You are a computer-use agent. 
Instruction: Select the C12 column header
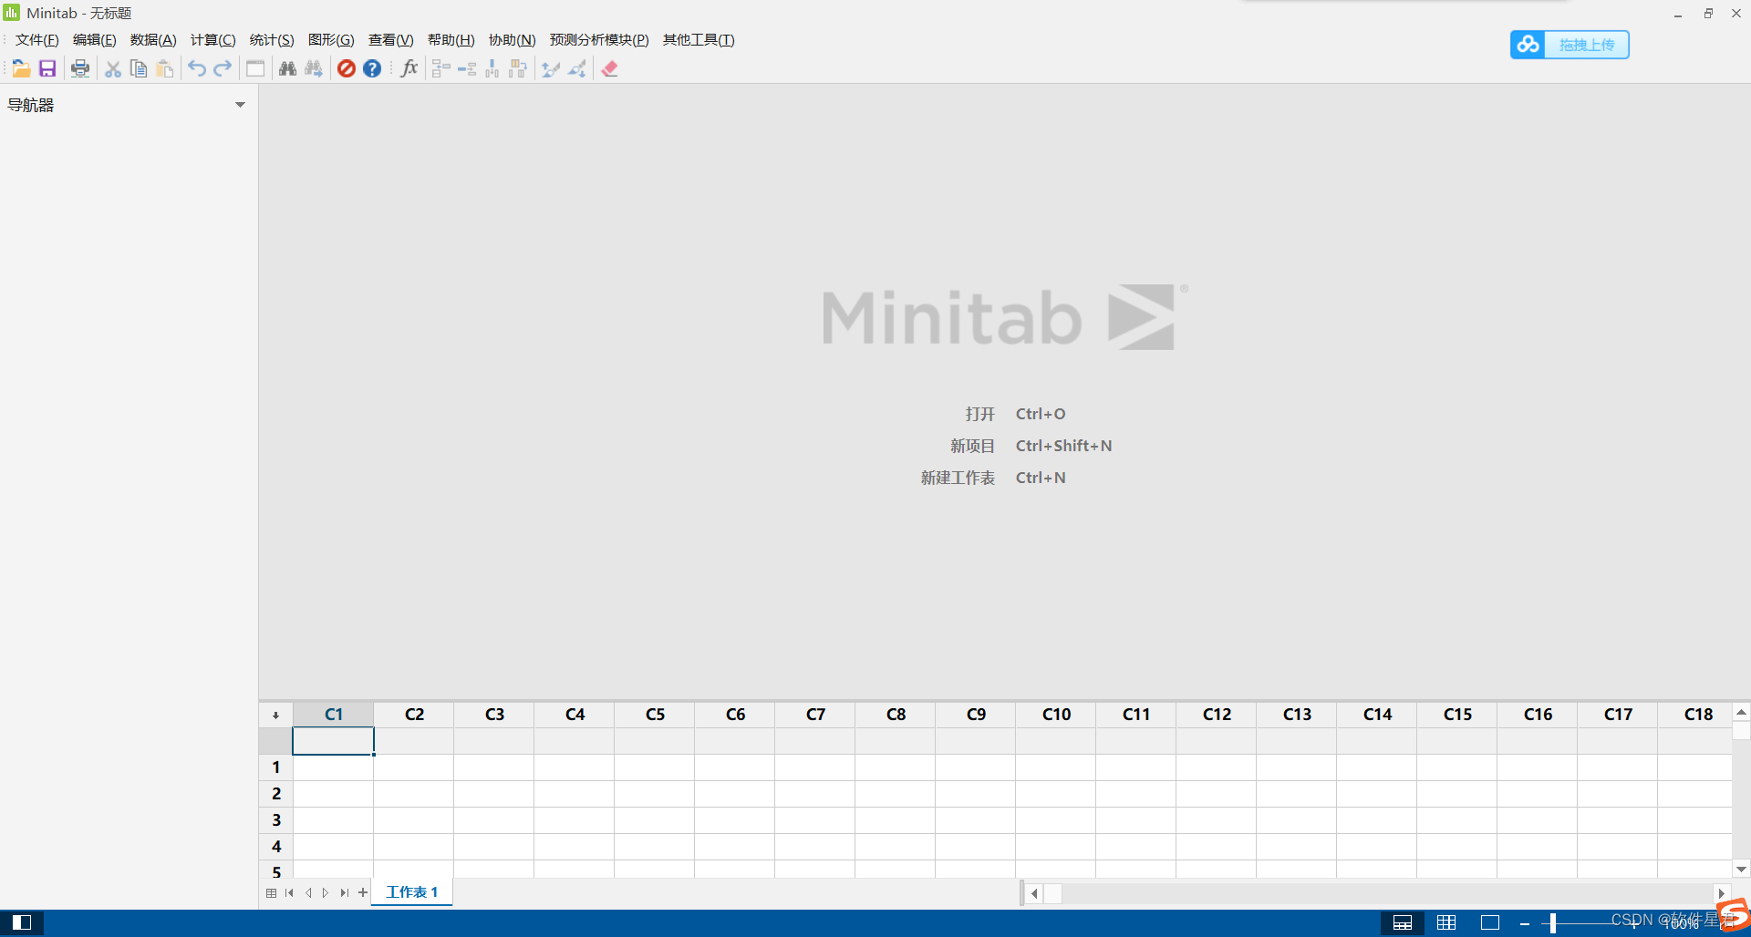(1217, 715)
